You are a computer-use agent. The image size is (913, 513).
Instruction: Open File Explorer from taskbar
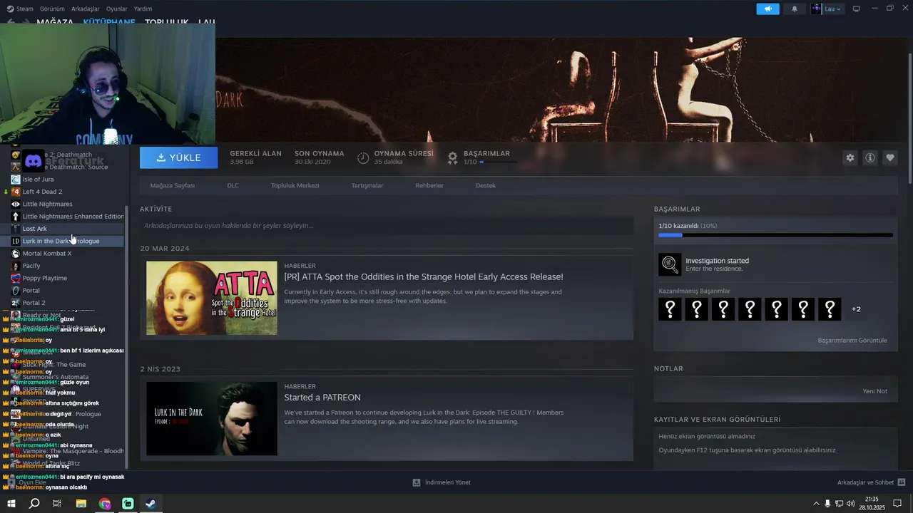(81, 504)
